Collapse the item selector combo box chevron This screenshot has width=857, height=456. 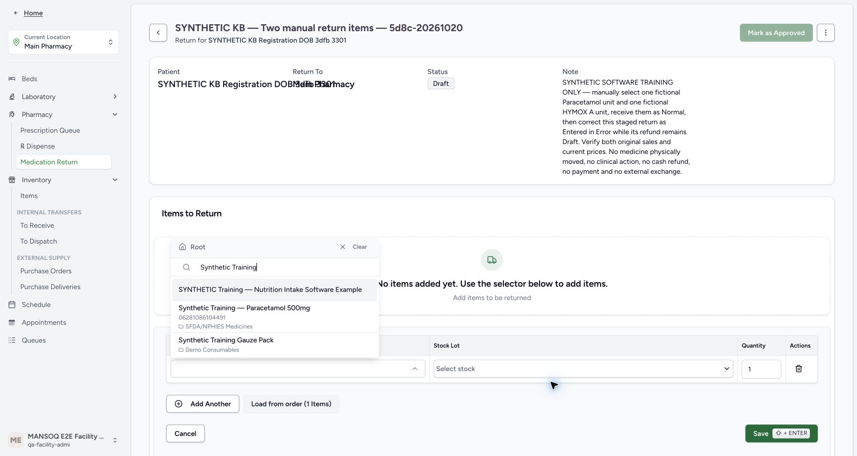point(415,369)
